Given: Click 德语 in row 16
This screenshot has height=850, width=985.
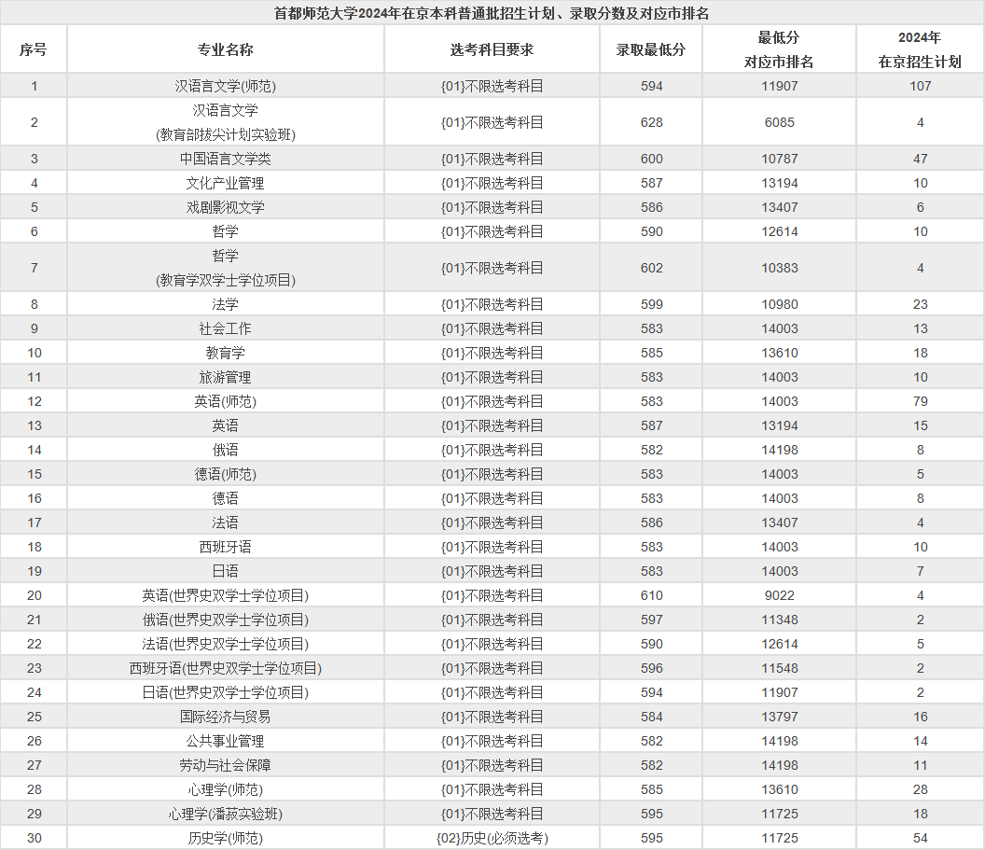Looking at the screenshot, I should click(x=226, y=499).
